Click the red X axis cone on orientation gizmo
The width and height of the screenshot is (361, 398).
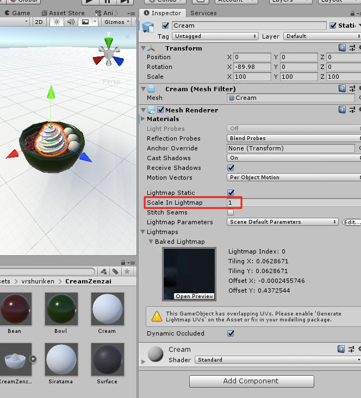98,60
